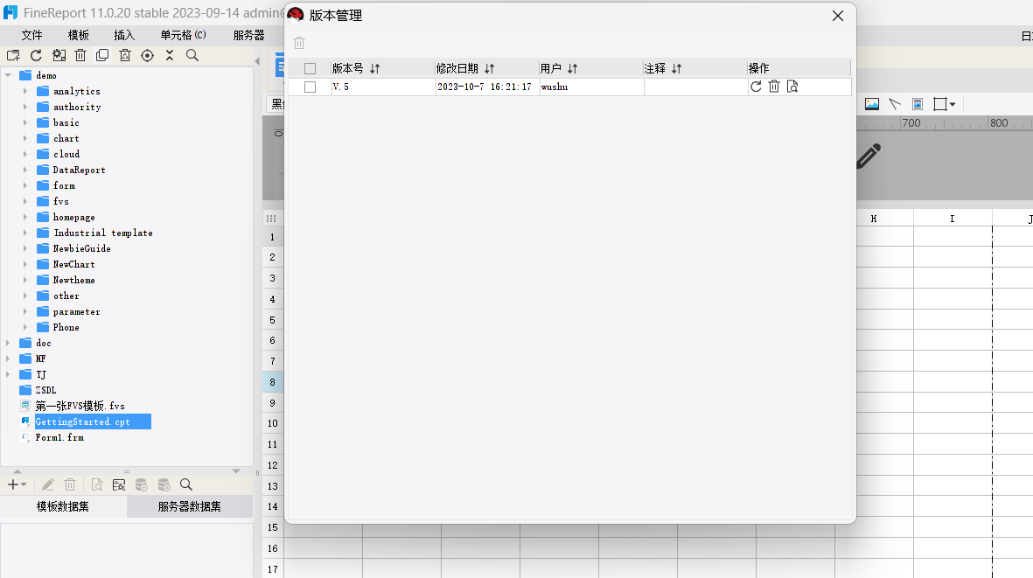Screen dimensions: 1033x578
Task: Expand the Industrial template folder
Action: 25,233
